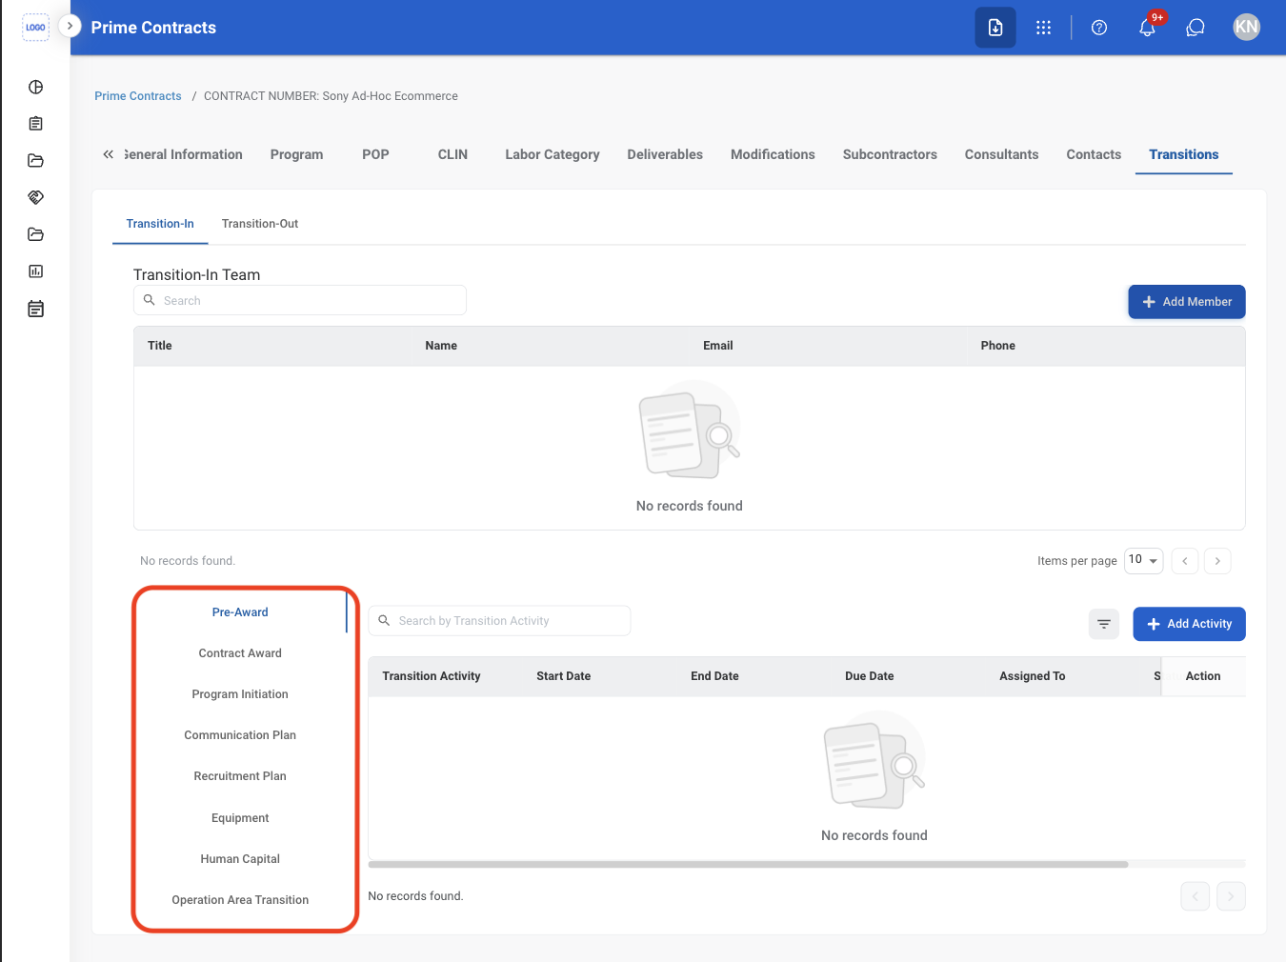Click previous page arrow in team pagination
The height and width of the screenshot is (962, 1286).
click(x=1185, y=561)
